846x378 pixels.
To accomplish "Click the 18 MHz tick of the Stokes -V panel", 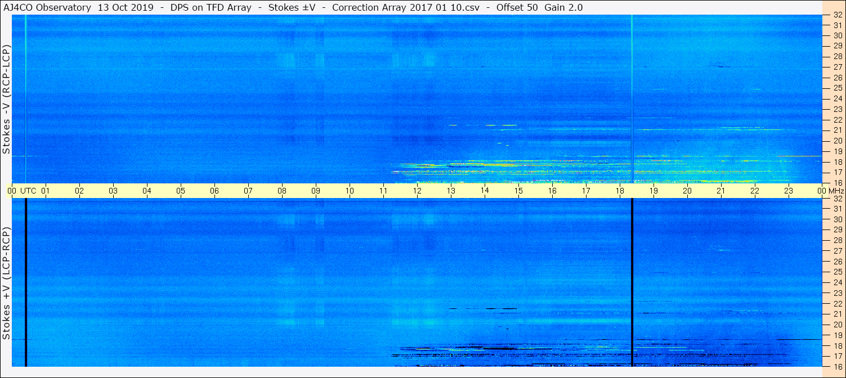I will click(838, 162).
